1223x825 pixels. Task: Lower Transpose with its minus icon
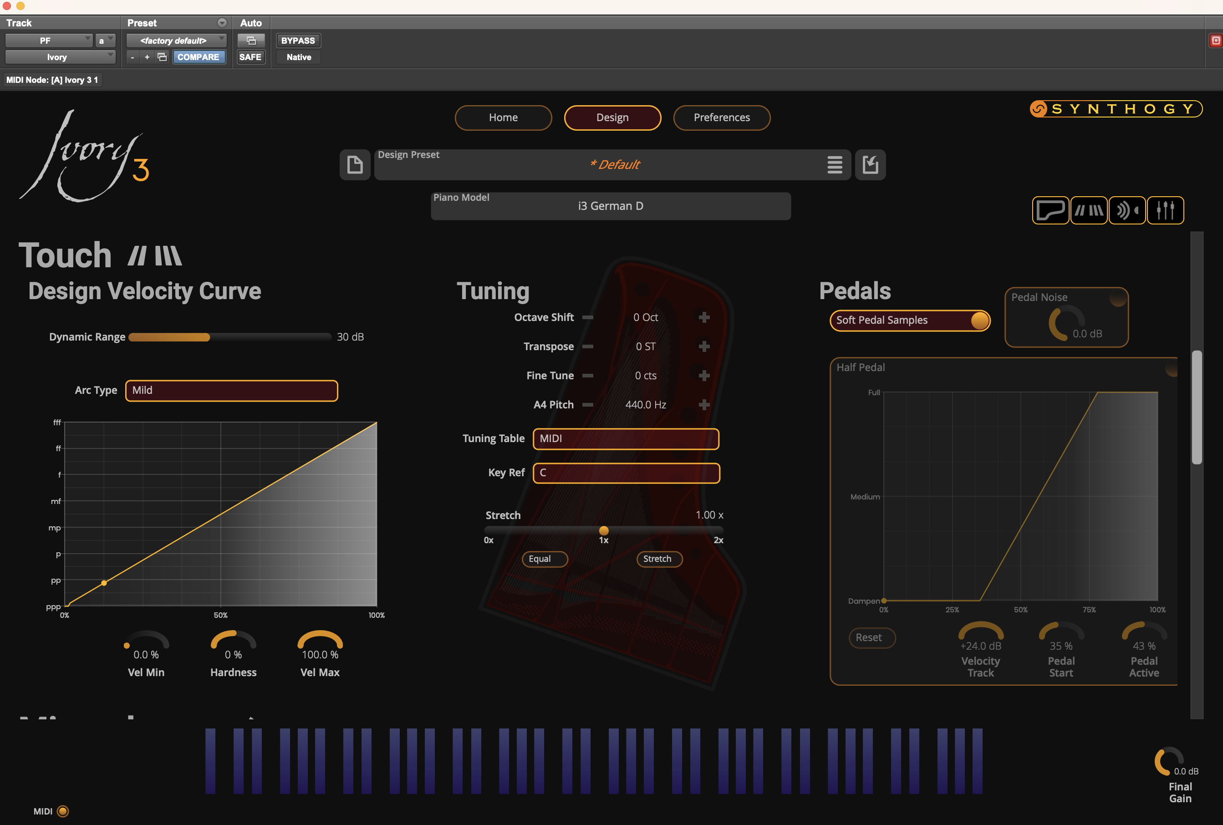click(x=588, y=346)
